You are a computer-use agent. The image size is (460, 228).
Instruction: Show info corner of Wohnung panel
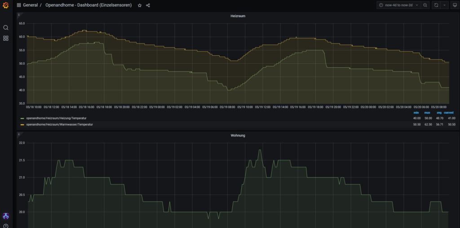tap(19, 134)
